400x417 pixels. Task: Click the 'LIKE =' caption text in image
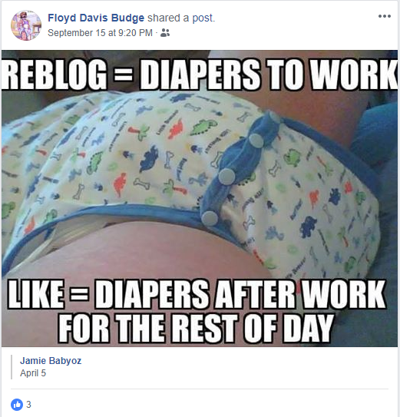click(48, 294)
